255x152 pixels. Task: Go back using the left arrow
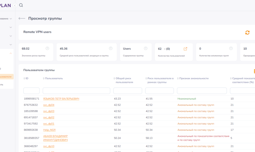point(22,18)
